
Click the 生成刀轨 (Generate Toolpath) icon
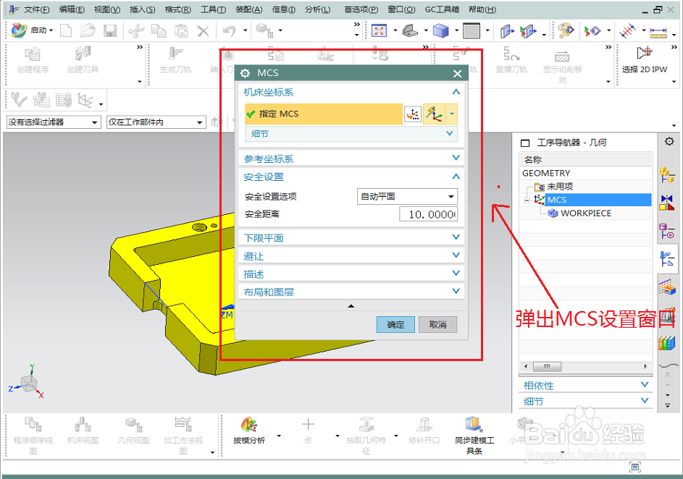[174, 61]
